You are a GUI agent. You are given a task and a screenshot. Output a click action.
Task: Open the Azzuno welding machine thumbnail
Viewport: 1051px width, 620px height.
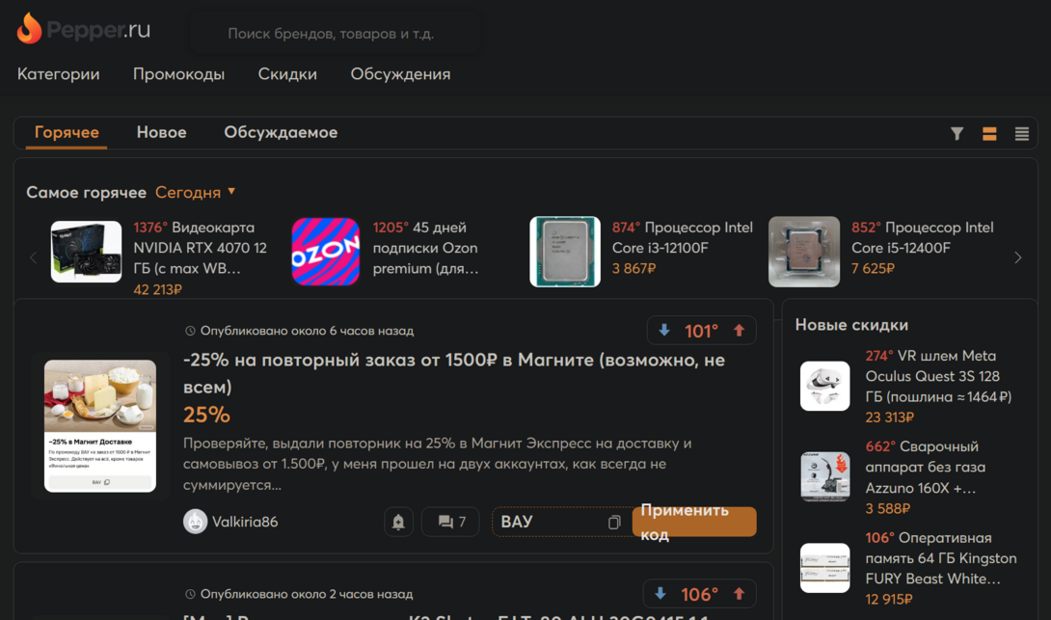[x=824, y=476]
